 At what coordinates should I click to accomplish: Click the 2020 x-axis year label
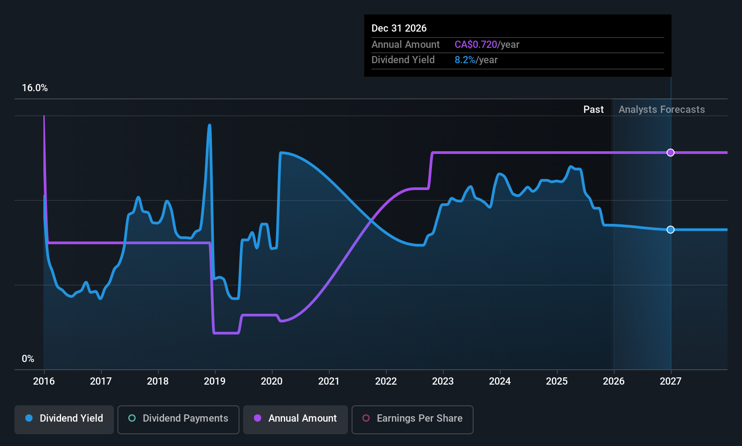(x=272, y=381)
